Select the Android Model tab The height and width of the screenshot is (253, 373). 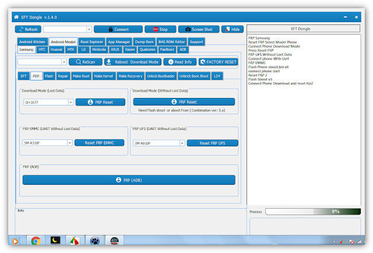click(x=63, y=41)
